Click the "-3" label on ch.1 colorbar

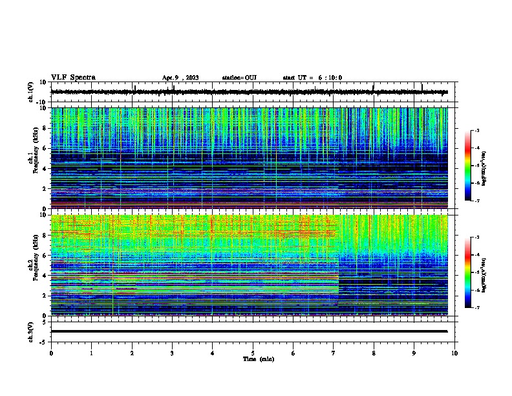(477, 131)
